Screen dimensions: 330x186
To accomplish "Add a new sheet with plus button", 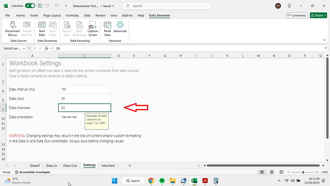I will (x=130, y=165).
